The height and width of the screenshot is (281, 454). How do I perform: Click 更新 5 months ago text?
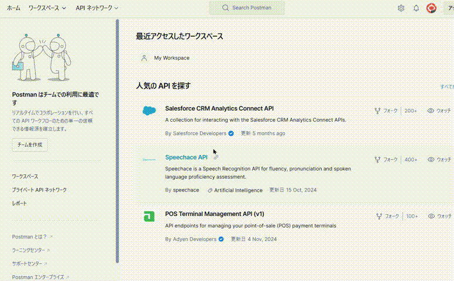[263, 133]
